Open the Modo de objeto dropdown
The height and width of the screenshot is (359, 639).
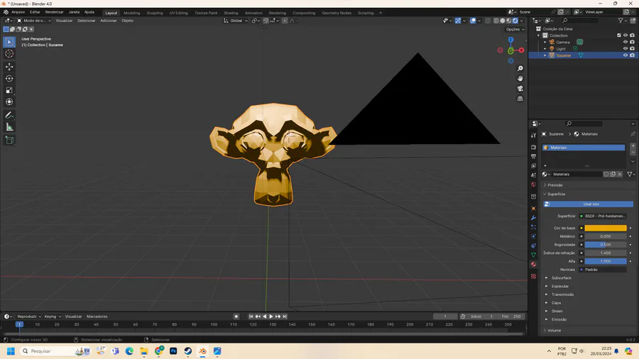(x=33, y=21)
